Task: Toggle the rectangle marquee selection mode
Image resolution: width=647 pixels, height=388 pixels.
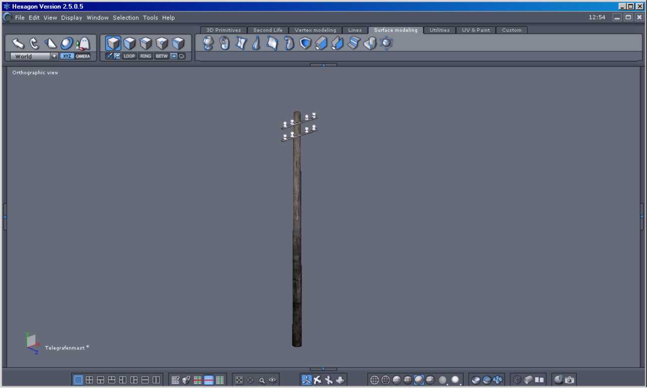Action: [x=174, y=57]
